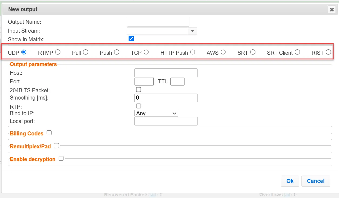Click the Output Name text field
The height and width of the screenshot is (198, 339).
point(158,22)
